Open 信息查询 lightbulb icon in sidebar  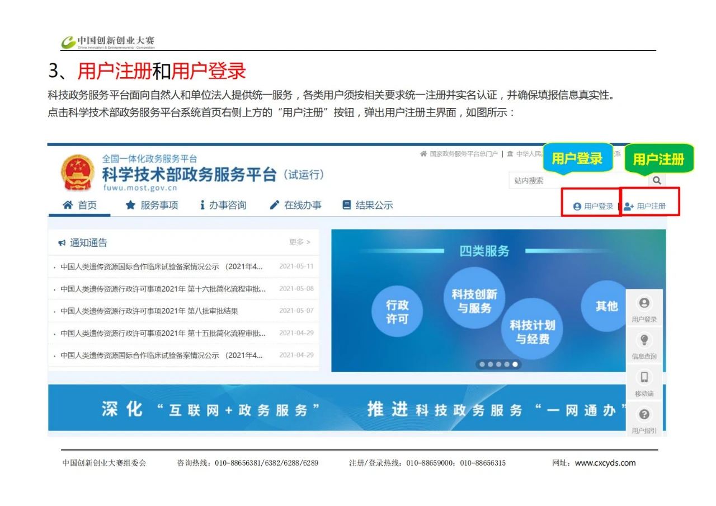644,345
